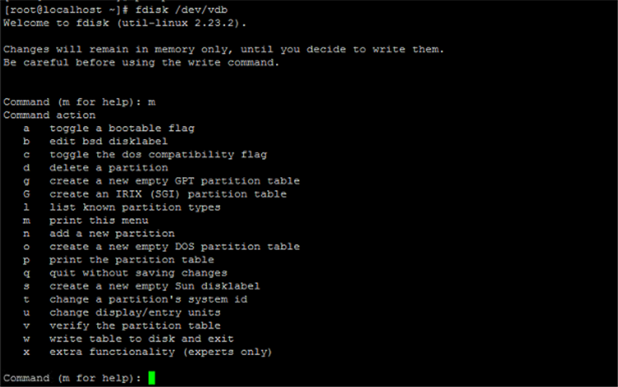Select the 'print this menu' line

[99, 221]
